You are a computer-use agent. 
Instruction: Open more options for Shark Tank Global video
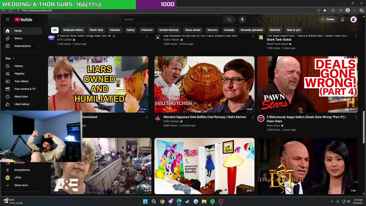356,36
